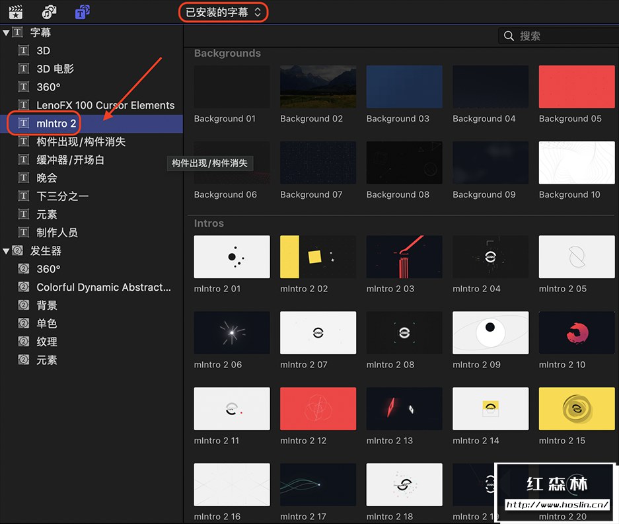Collapse the 字幕 category triangle
This screenshot has height=524, width=619.
click(x=6, y=32)
